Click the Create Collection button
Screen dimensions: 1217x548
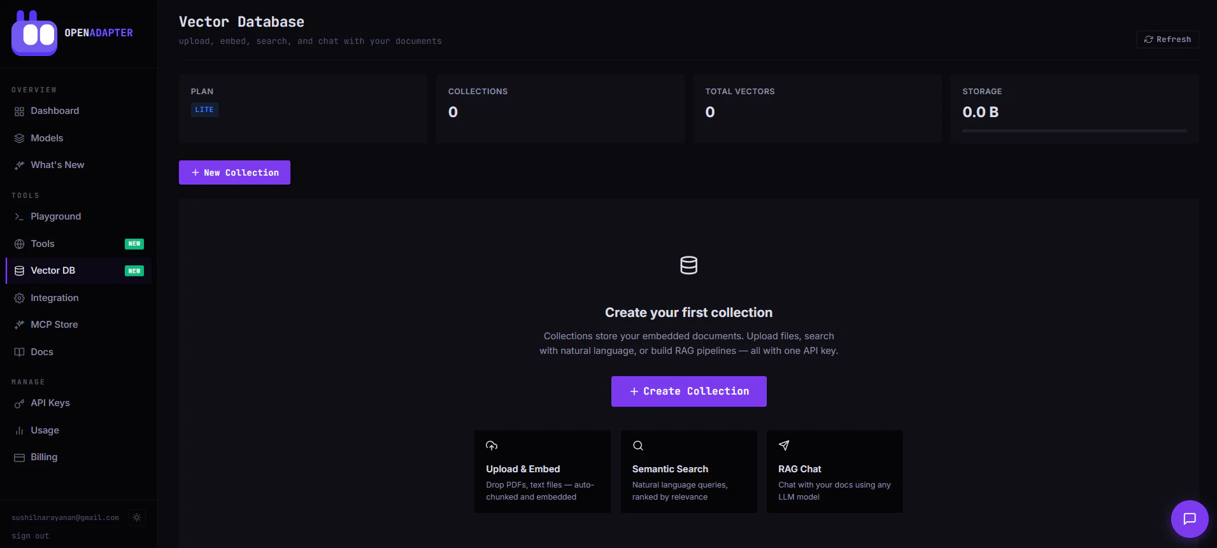[688, 391]
